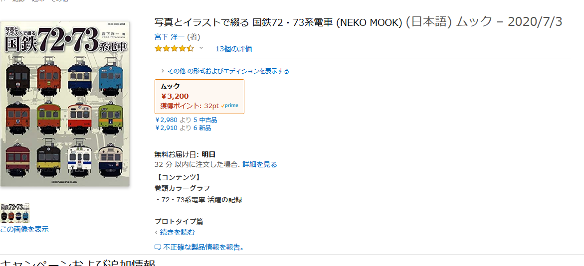Viewport: 584px width, 266px height.
Task: Click の形式およびエディションを表示する text
Action: point(238,71)
